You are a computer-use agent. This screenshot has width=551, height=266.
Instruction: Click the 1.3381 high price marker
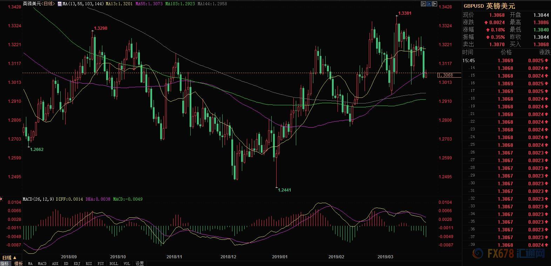(x=405, y=13)
